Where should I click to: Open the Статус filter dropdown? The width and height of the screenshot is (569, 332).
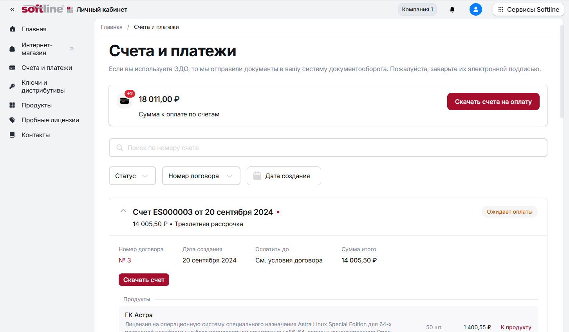[x=132, y=176]
